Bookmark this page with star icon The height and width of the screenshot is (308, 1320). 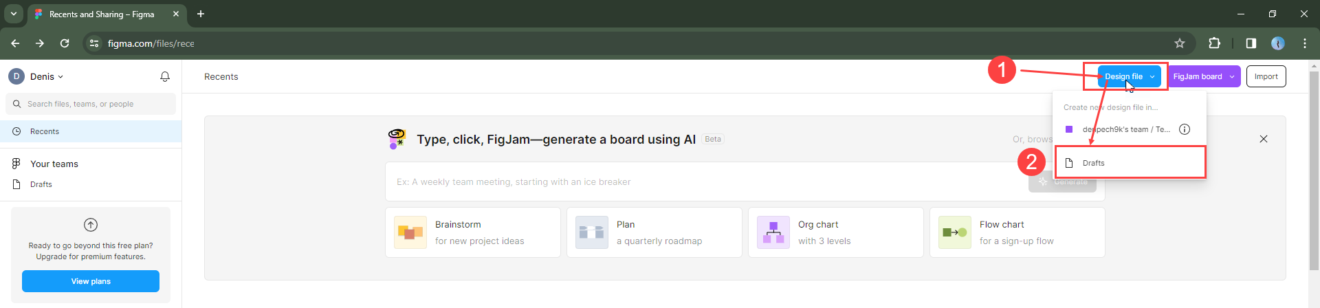pyautogui.click(x=1180, y=43)
